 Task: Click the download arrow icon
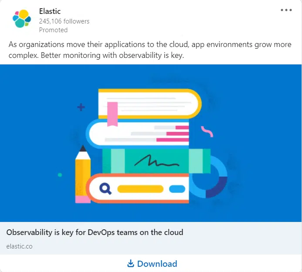point(131,264)
